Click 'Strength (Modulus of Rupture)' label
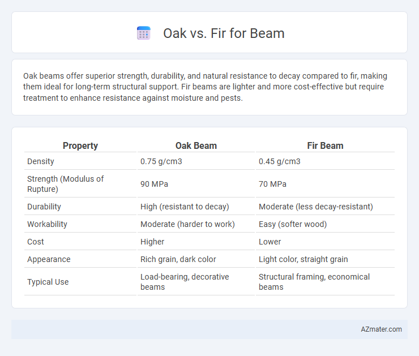Image resolution: width=419 pixels, height=356 pixels. point(65,184)
